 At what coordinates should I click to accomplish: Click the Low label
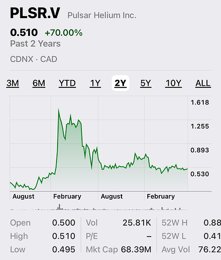pos(18,250)
